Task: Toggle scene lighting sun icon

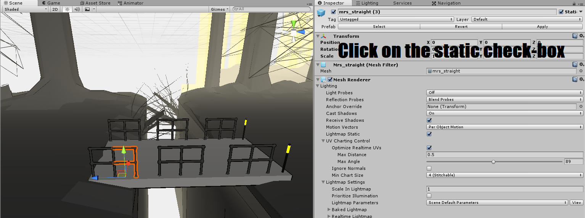Action: coord(67,9)
